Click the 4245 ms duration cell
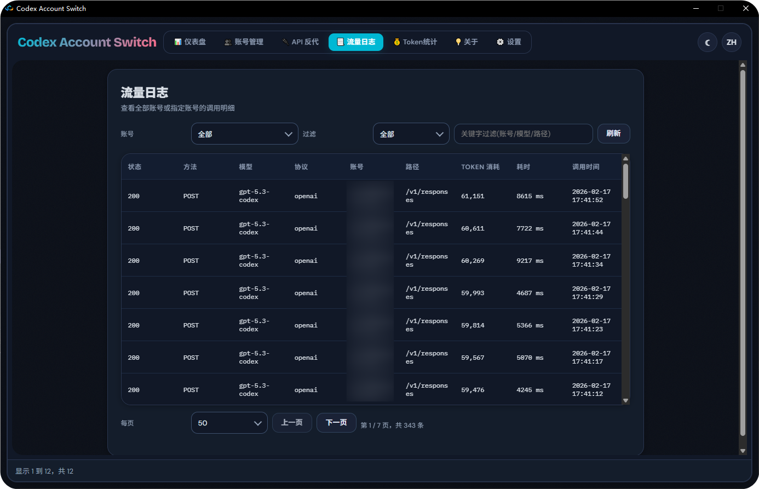This screenshot has width=759, height=489. pos(530,390)
